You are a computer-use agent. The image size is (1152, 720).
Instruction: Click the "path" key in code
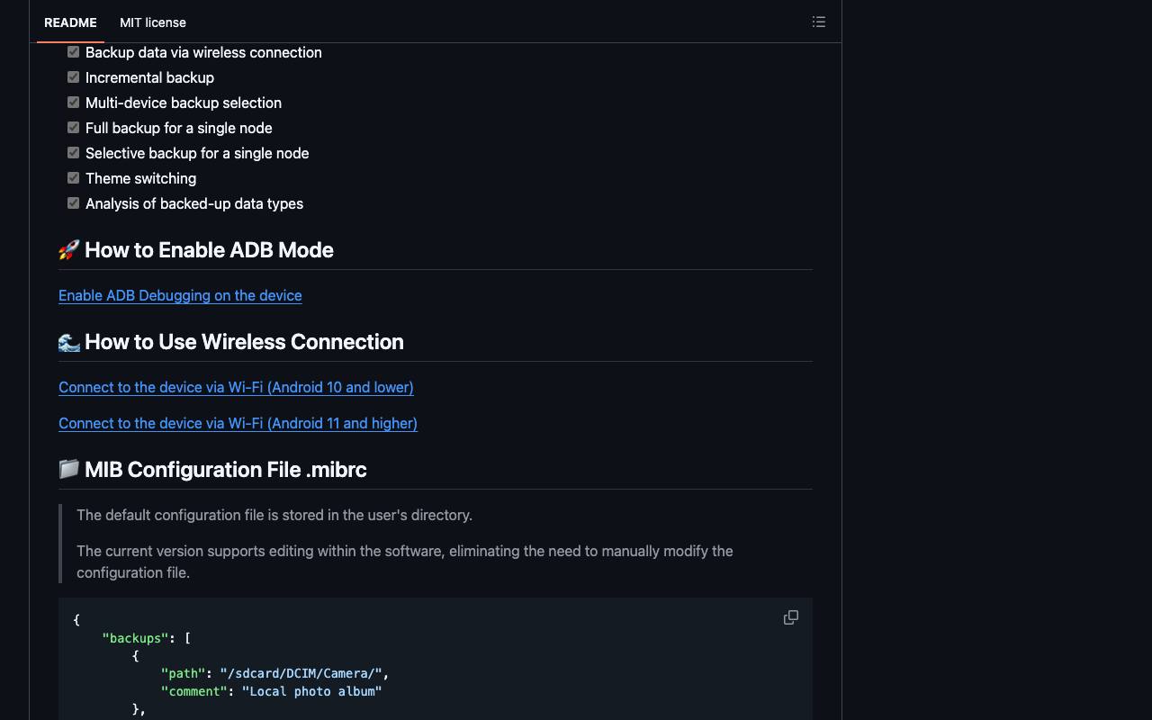click(183, 673)
